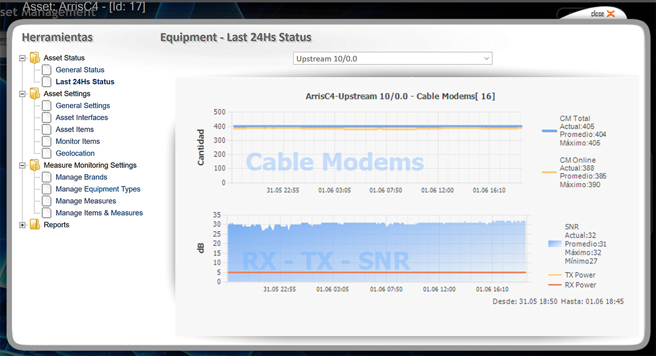Expand the Reports tree node

[x=22, y=225]
